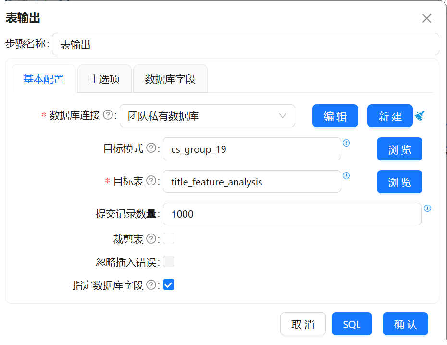Browse for 目标表 table
Image resolution: width=447 pixels, height=345 pixels.
(x=399, y=182)
